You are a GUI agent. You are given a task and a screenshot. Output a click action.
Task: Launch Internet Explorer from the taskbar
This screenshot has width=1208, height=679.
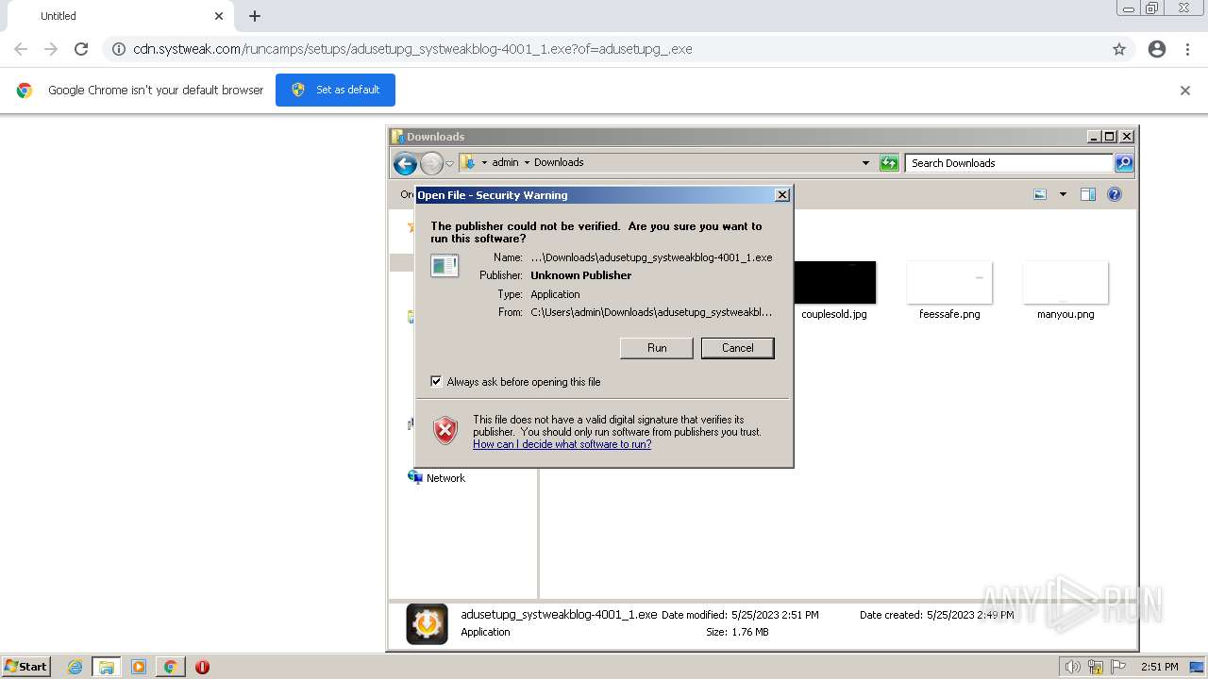coord(75,667)
